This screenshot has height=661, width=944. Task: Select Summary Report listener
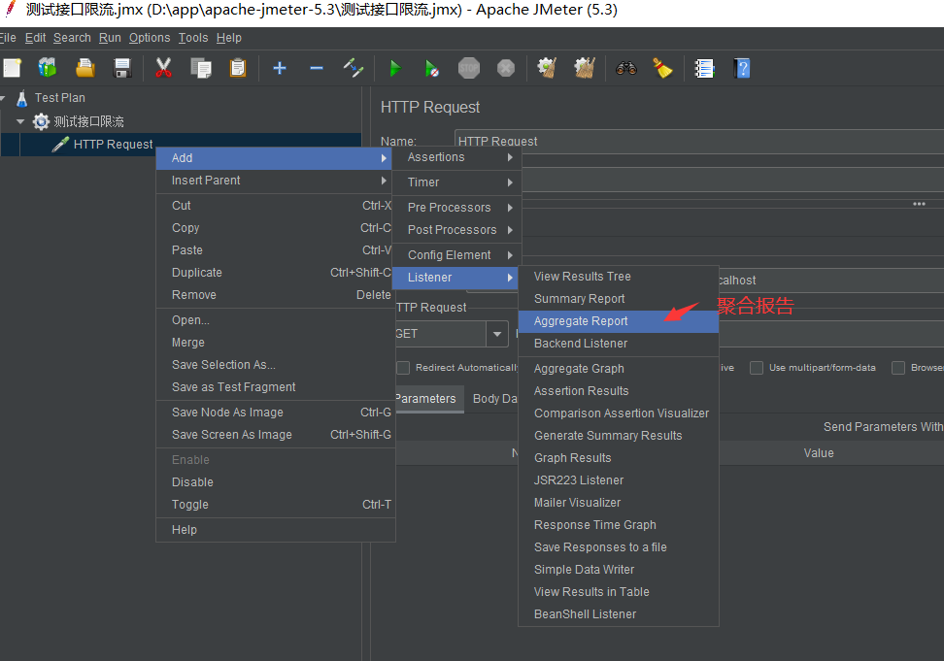[619, 299]
